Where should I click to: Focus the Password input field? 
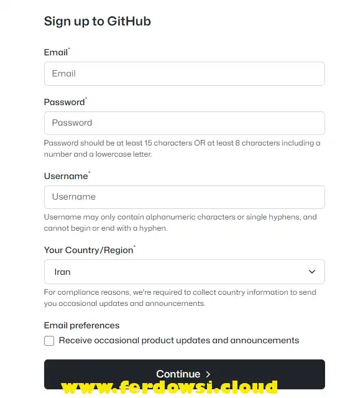pos(185,123)
